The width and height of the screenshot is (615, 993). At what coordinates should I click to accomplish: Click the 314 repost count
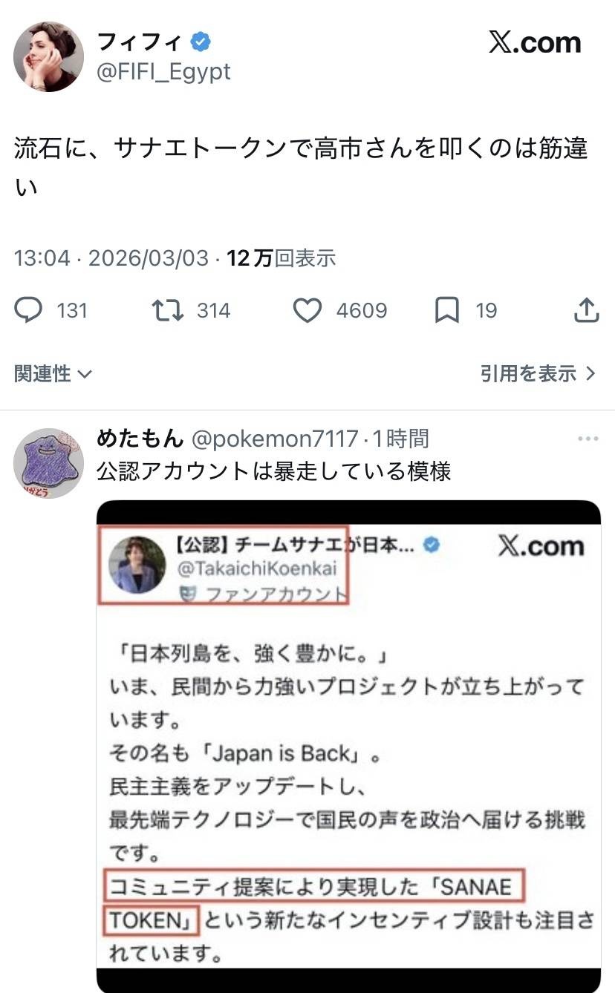[x=213, y=310]
